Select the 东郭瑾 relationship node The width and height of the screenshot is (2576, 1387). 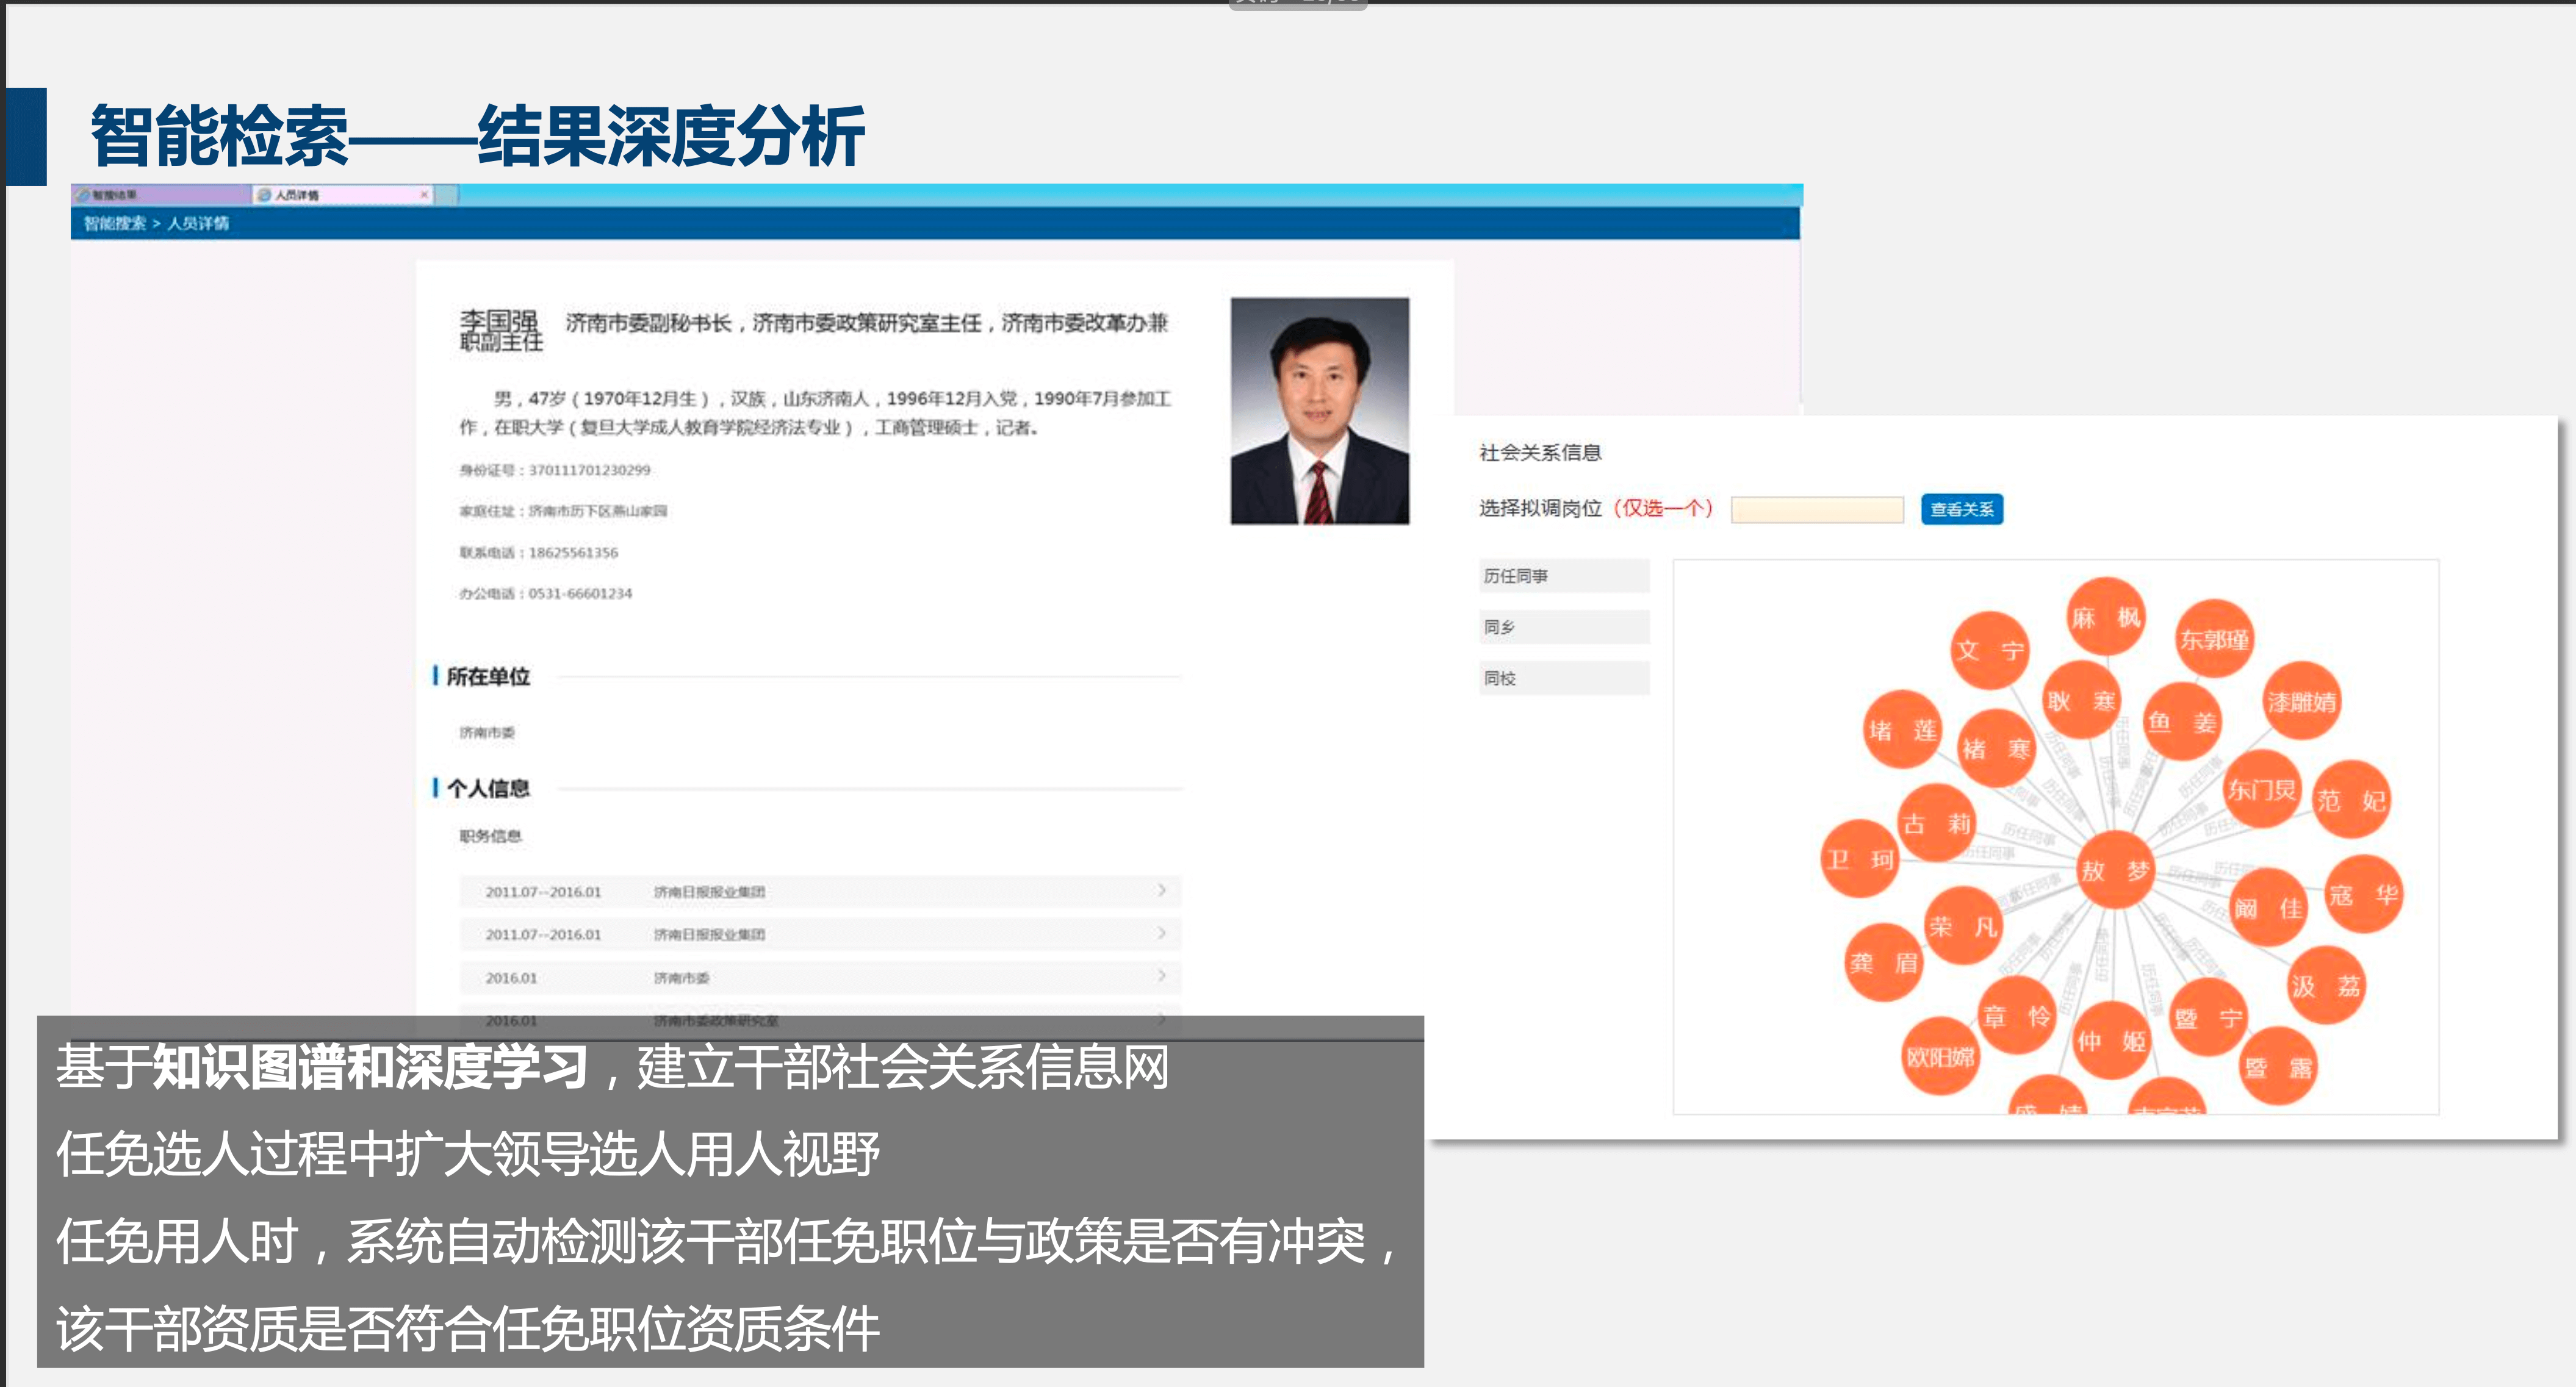[x=2214, y=639]
